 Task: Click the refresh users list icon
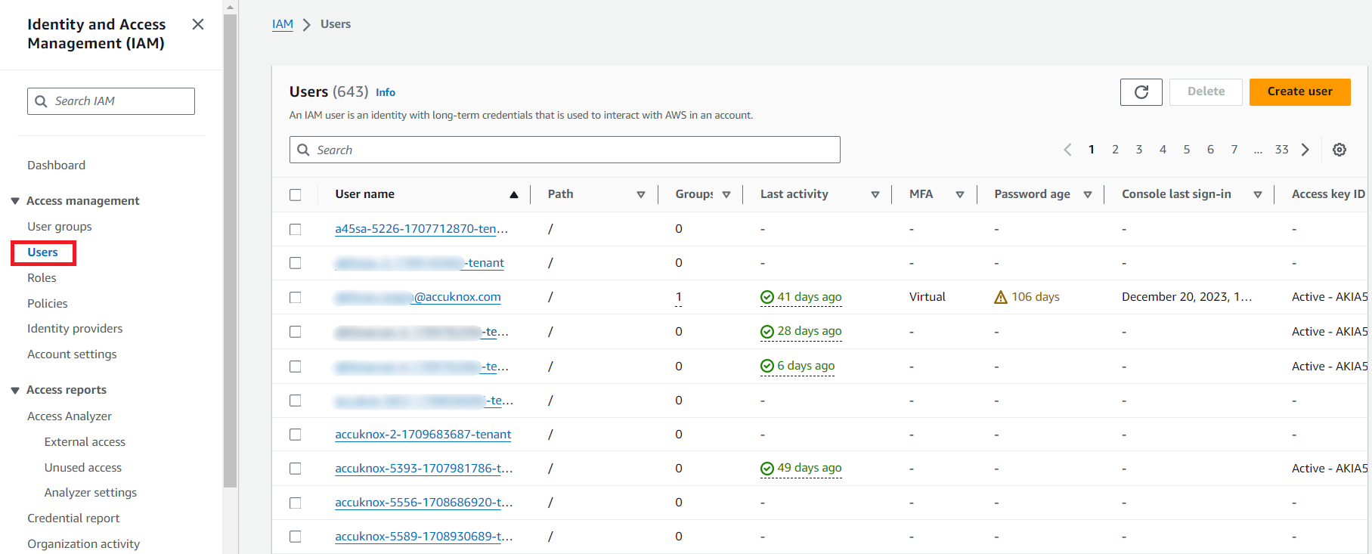point(1141,92)
